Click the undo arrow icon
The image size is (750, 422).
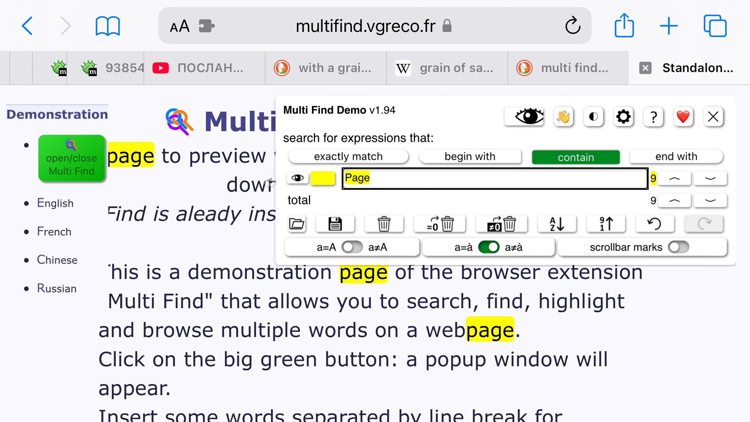(655, 224)
